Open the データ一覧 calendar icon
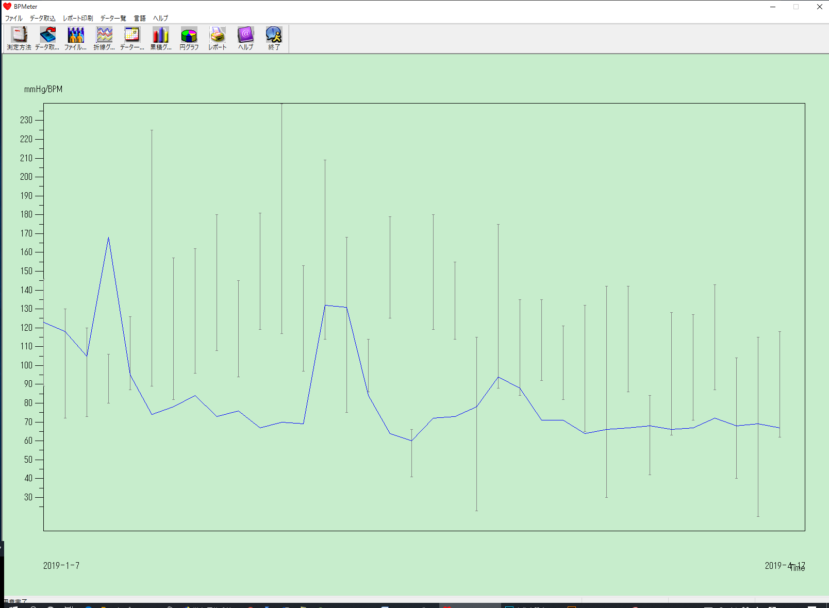 click(x=132, y=39)
